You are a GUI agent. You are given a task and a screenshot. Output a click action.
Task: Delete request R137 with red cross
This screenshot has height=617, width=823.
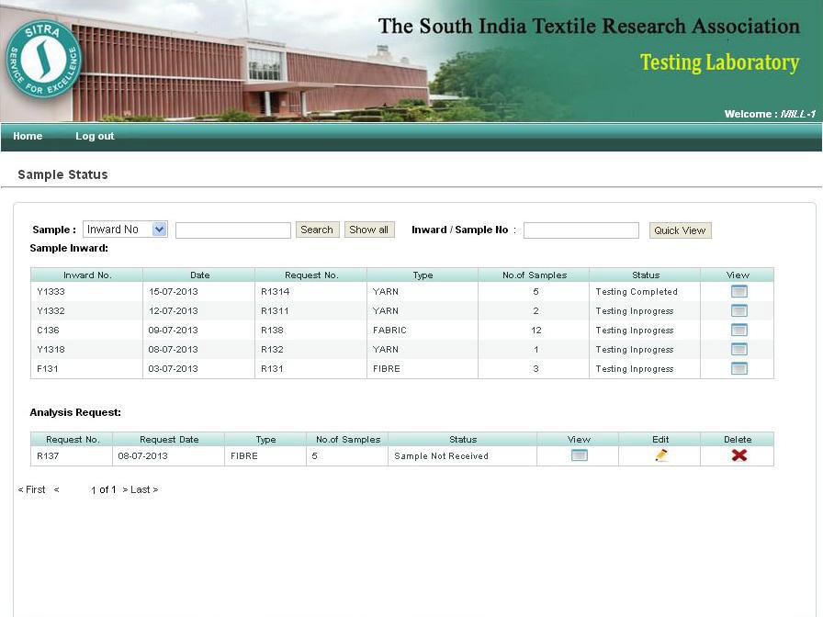pyautogui.click(x=739, y=455)
